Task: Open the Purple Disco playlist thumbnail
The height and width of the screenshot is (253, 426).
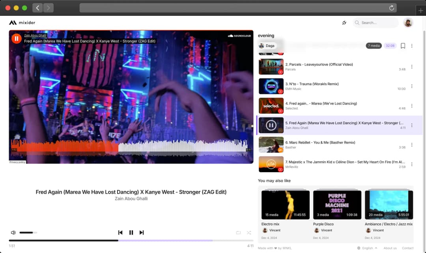Action: click(337, 204)
